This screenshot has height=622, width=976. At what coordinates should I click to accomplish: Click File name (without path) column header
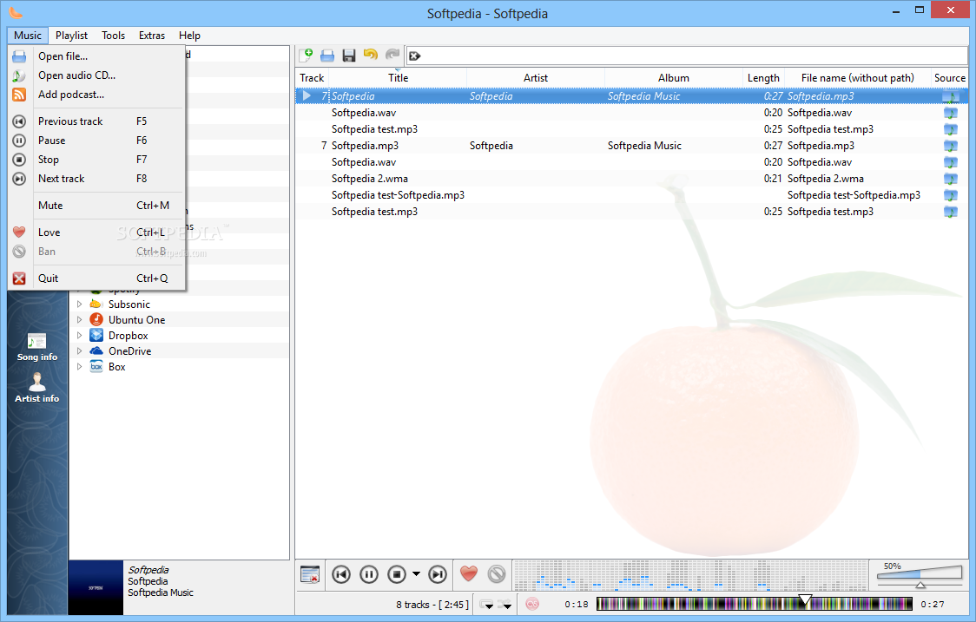point(857,78)
